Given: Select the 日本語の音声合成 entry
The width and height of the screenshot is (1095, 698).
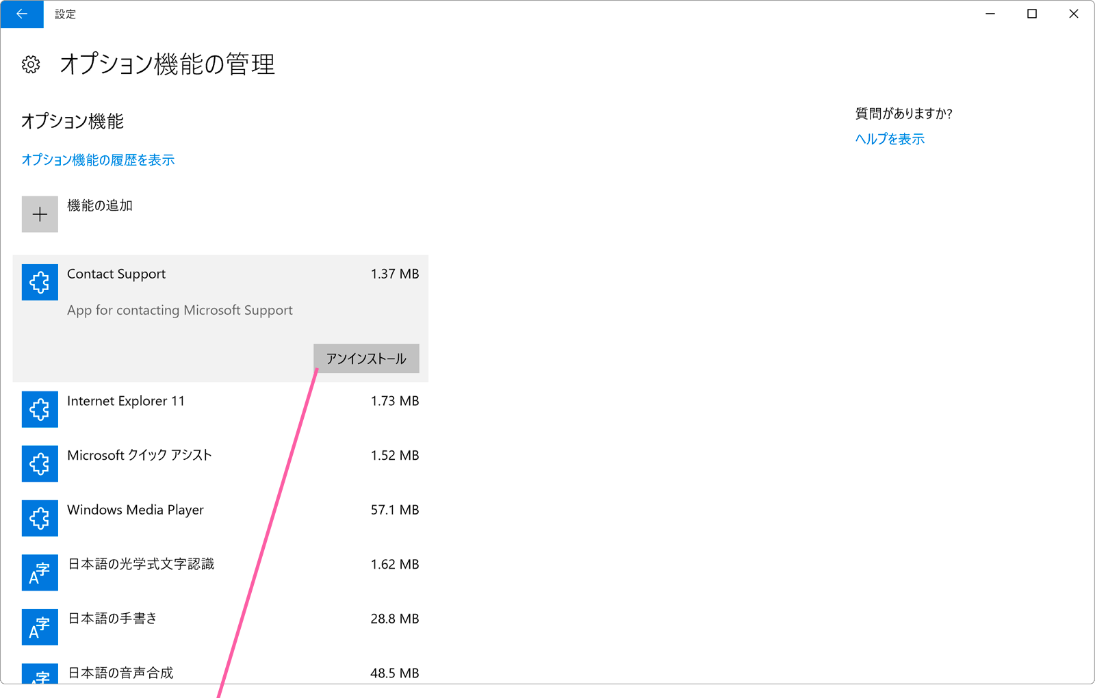Looking at the screenshot, I should [x=220, y=671].
